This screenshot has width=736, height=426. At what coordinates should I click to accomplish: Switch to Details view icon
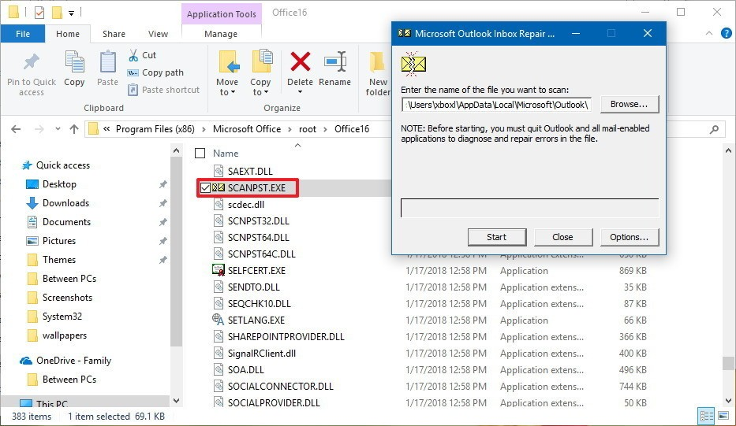pyautogui.click(x=706, y=416)
